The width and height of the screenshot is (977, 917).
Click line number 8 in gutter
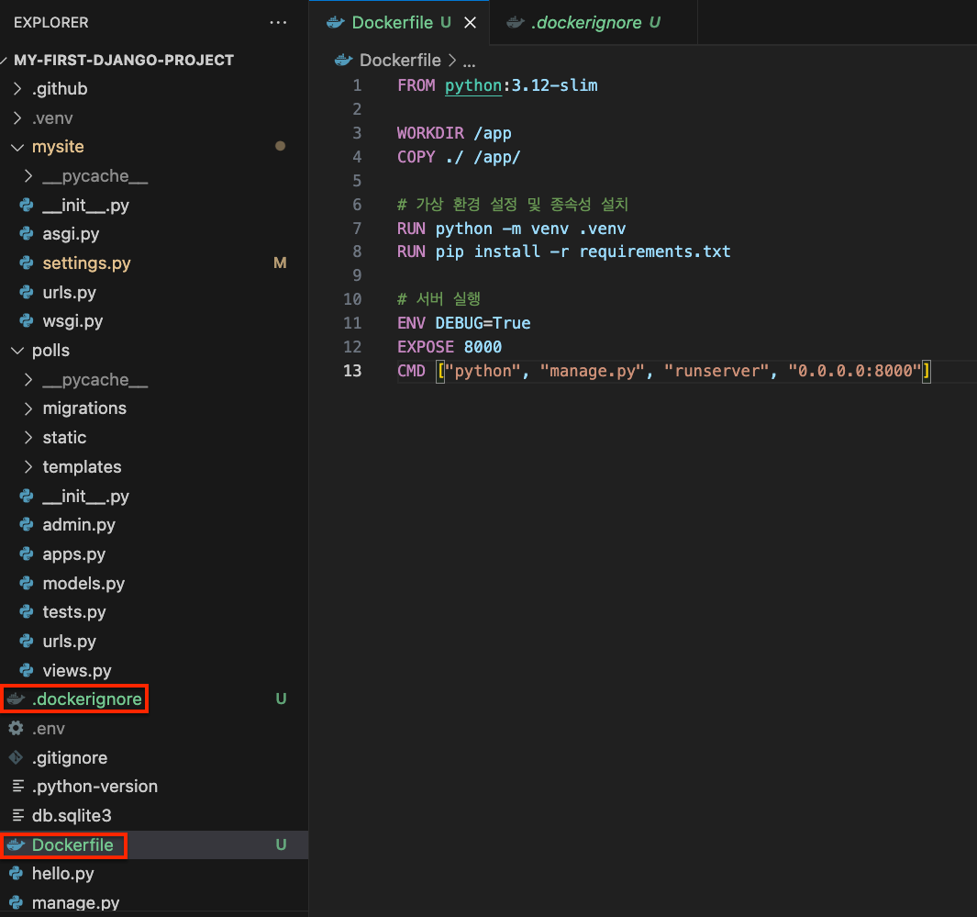coord(357,252)
